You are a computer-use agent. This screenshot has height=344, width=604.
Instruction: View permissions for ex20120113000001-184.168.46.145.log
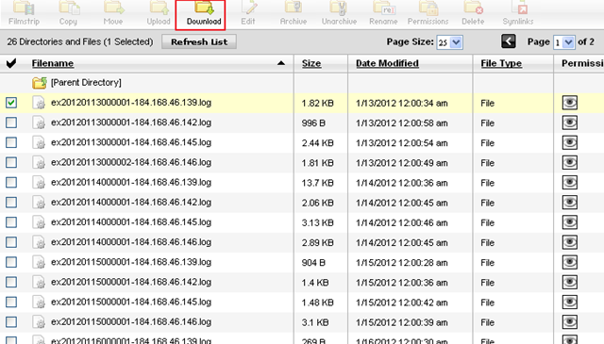570,142
